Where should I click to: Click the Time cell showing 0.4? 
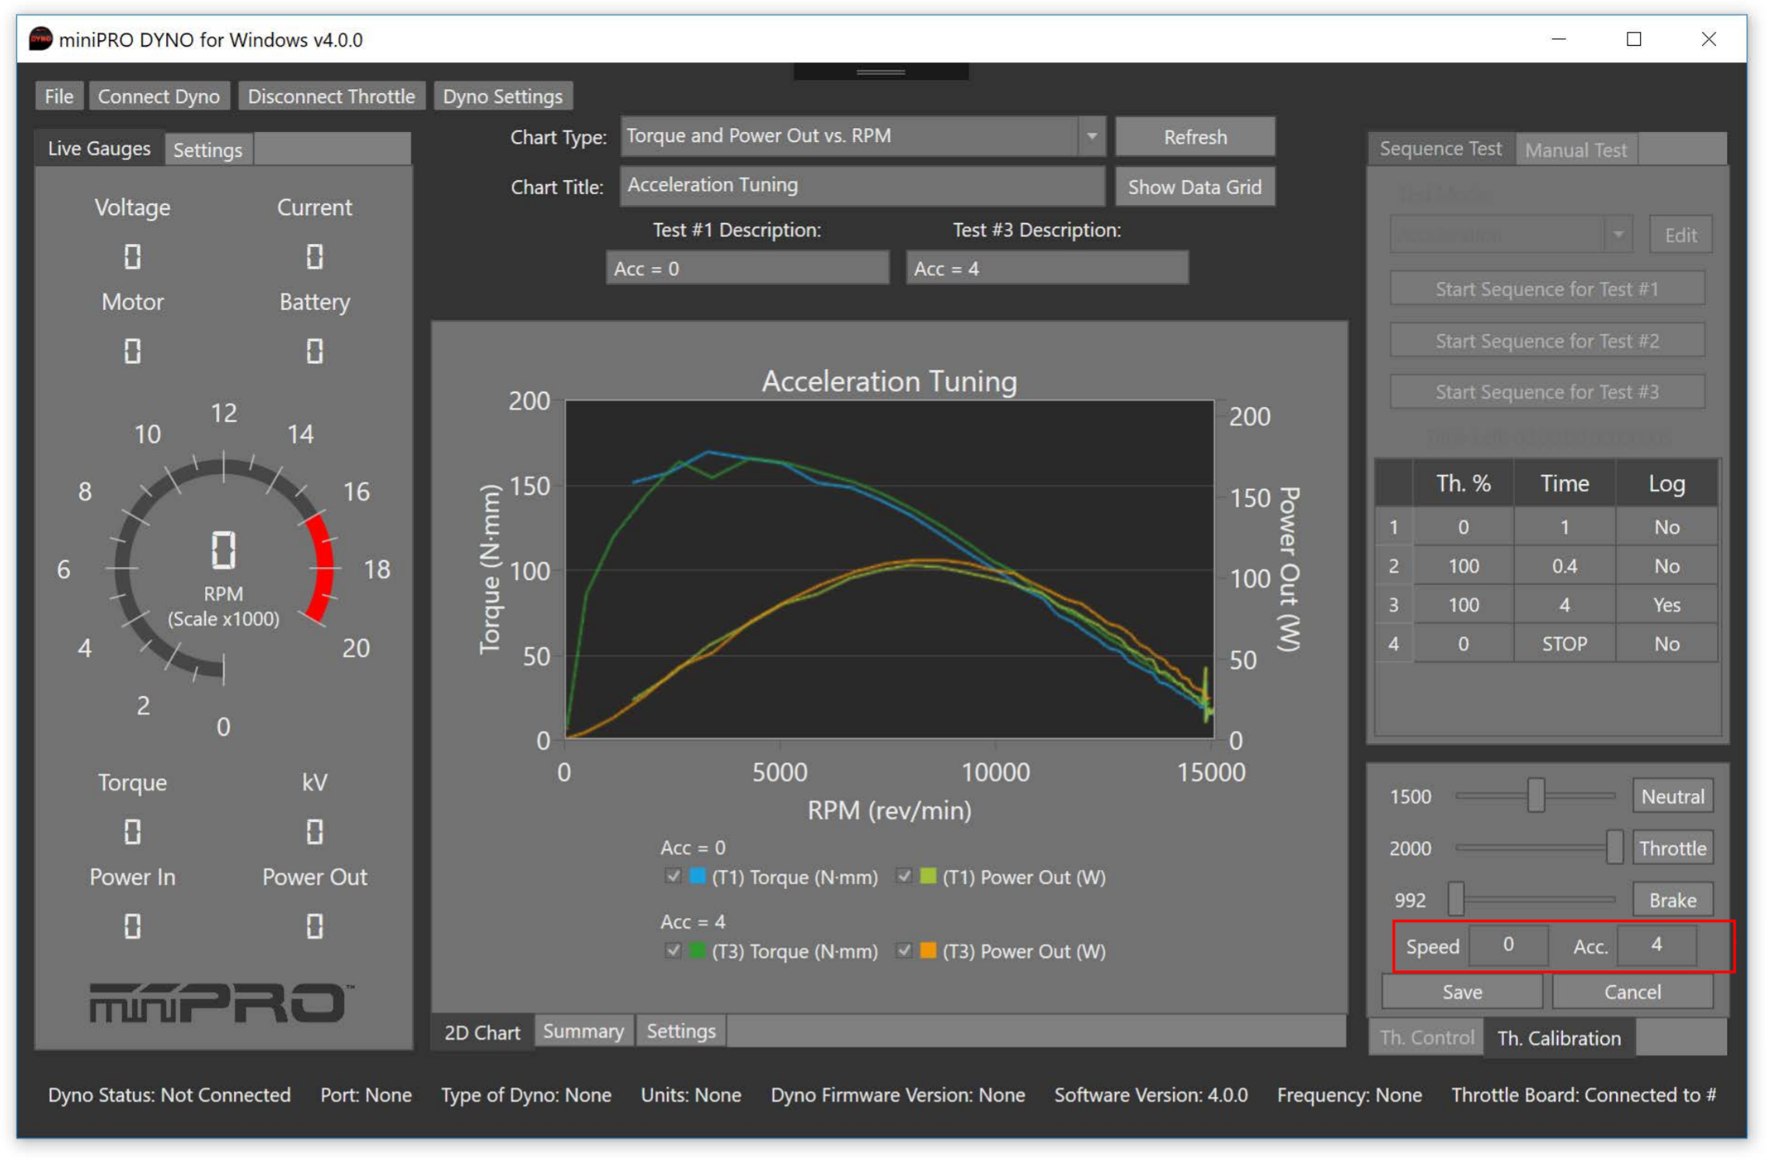1564,566
